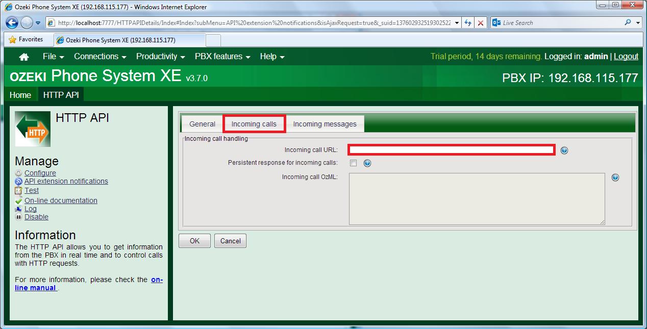Click the clipboard icon beside Test

click(x=19, y=191)
